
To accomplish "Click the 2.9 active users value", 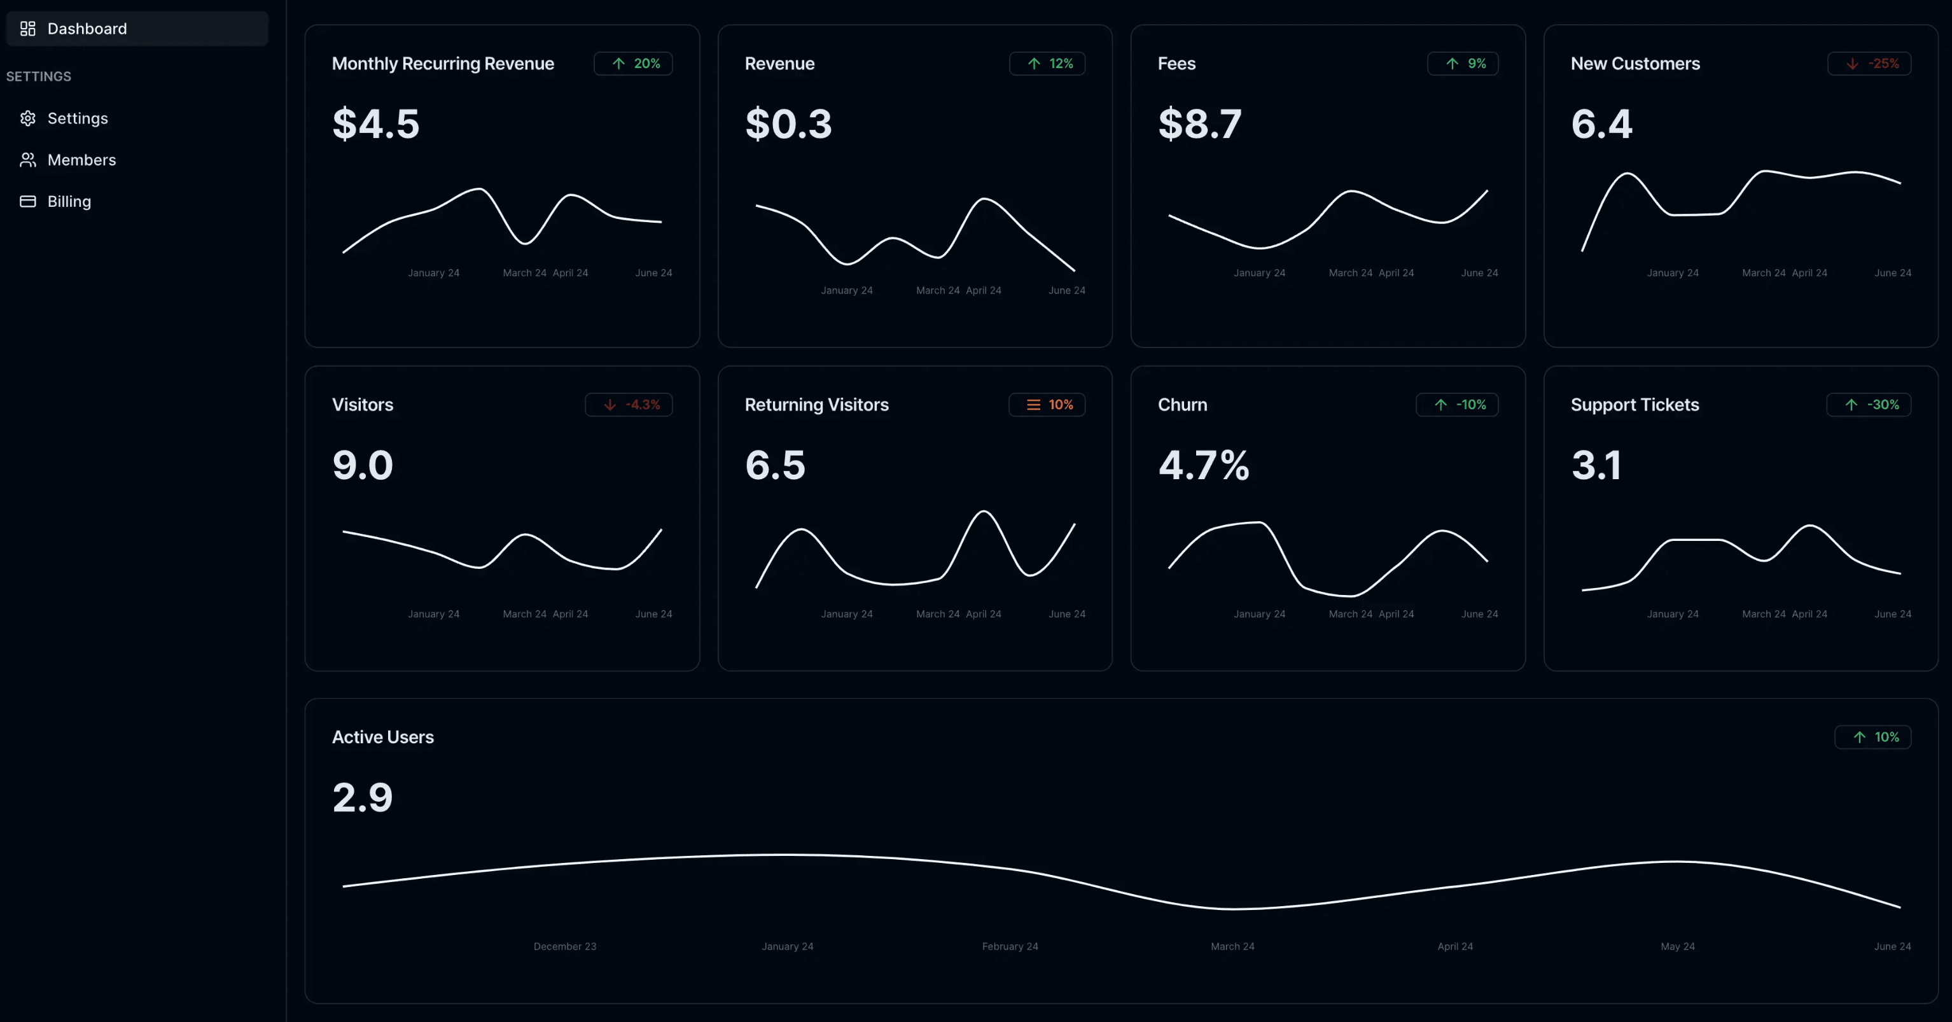I will click(363, 797).
